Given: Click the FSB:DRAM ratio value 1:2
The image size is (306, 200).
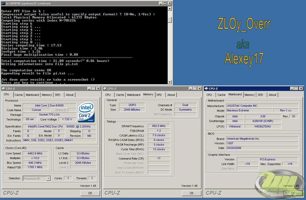Looking at the screenshot, I should (159, 131).
